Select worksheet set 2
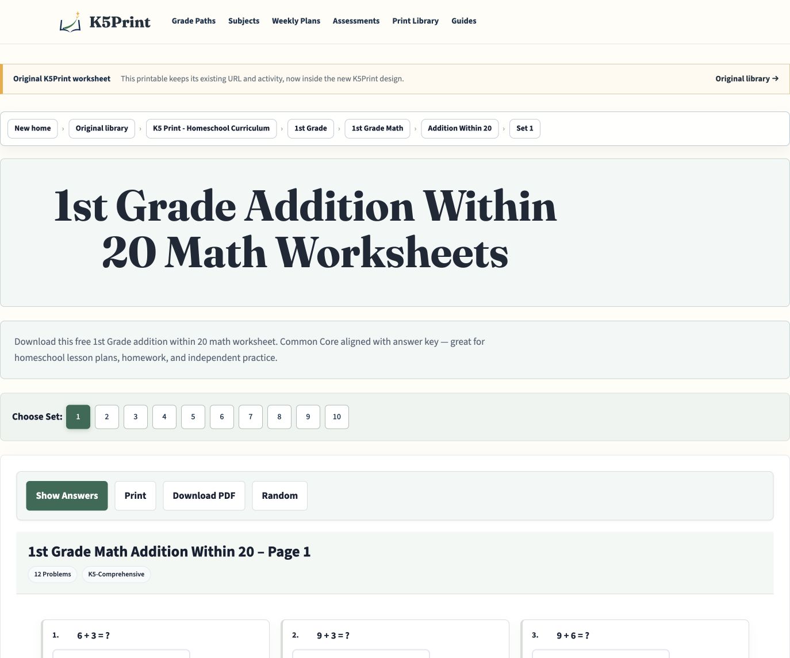The width and height of the screenshot is (790, 658). coord(107,417)
